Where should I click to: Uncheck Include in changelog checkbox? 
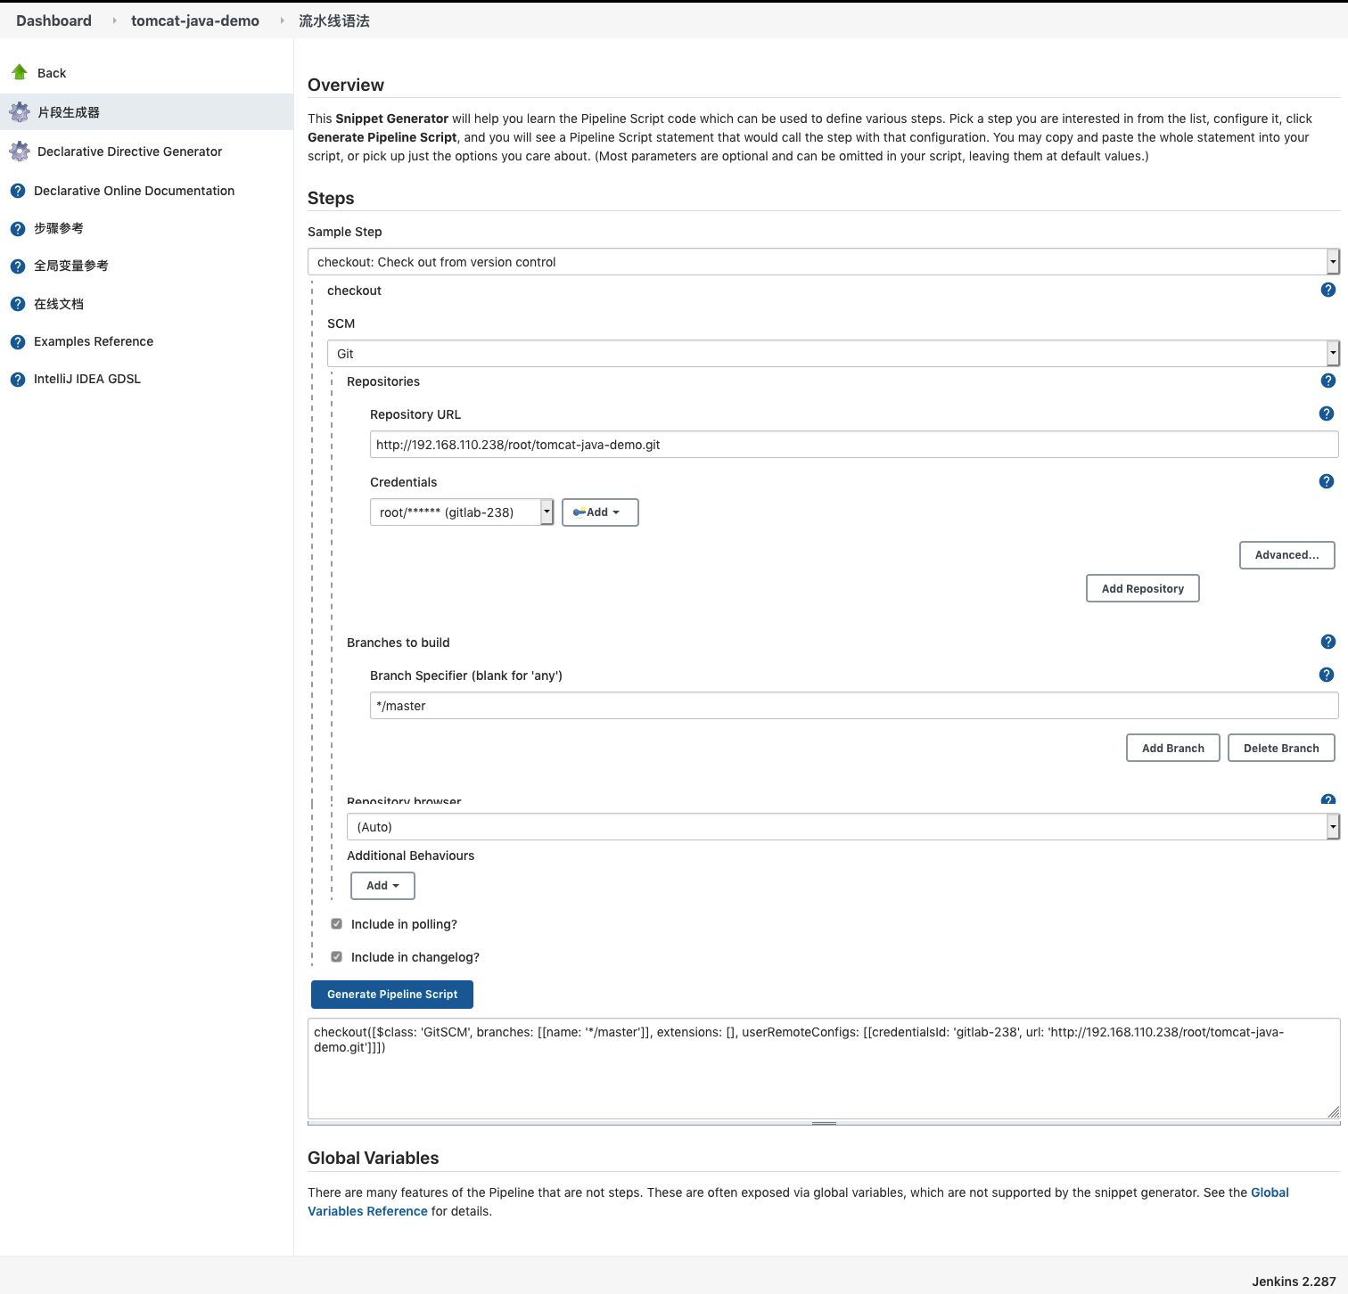point(337,957)
